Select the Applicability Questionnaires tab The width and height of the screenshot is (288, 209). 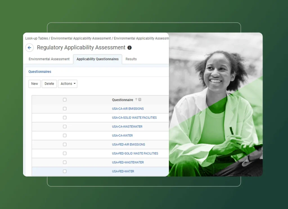(x=97, y=59)
